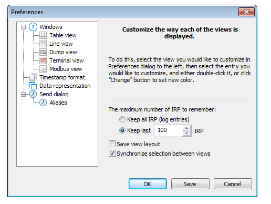
Task: Collapse the Send dialog tree node
Action: 23,94
